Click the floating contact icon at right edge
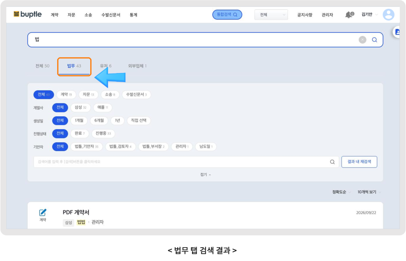The image size is (406, 261). coord(397,32)
